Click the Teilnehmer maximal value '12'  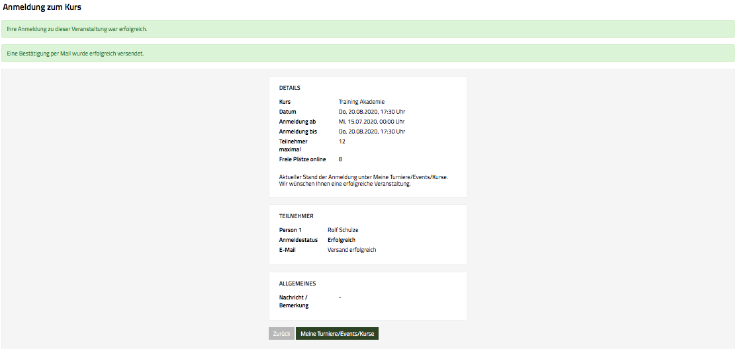tap(342, 141)
